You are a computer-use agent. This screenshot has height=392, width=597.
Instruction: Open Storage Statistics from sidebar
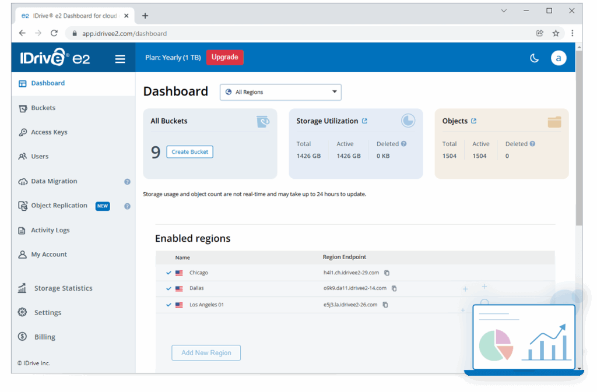(63, 288)
